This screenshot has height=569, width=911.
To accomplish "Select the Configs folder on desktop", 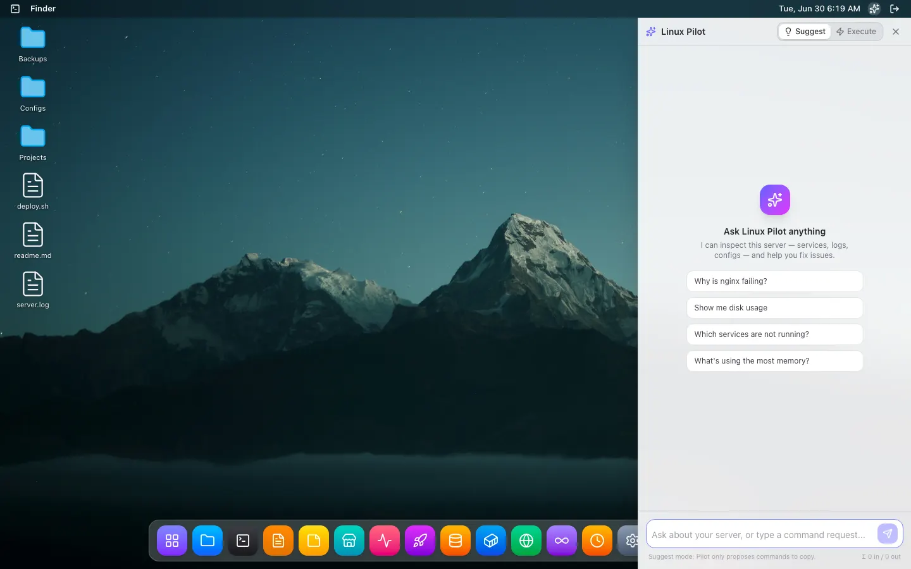I will tap(33, 94).
